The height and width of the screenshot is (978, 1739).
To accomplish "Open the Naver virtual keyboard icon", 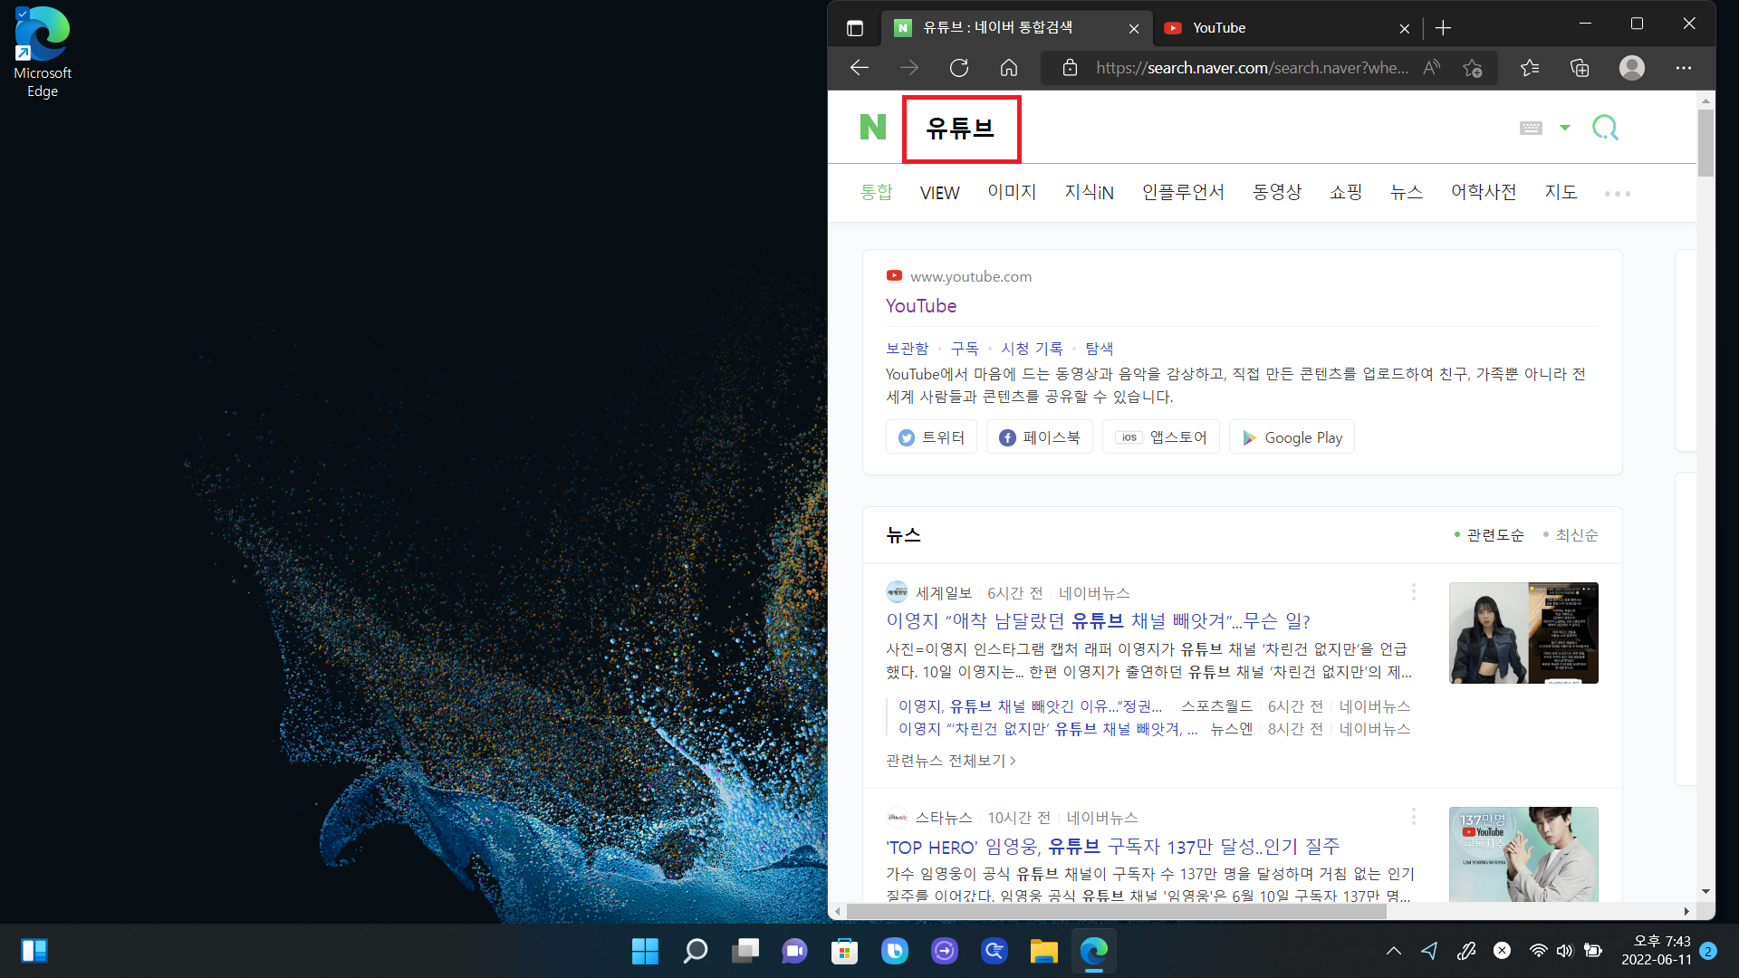I will coord(1531,128).
